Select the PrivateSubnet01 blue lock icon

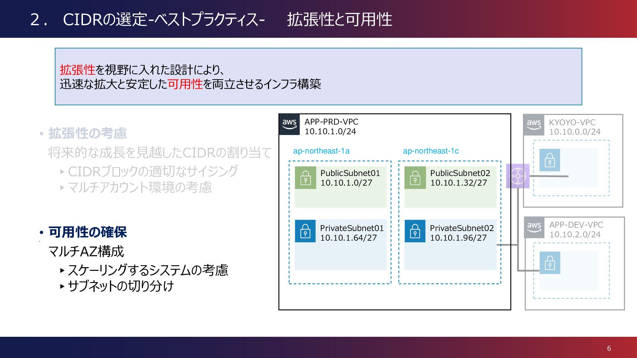pyautogui.click(x=305, y=231)
